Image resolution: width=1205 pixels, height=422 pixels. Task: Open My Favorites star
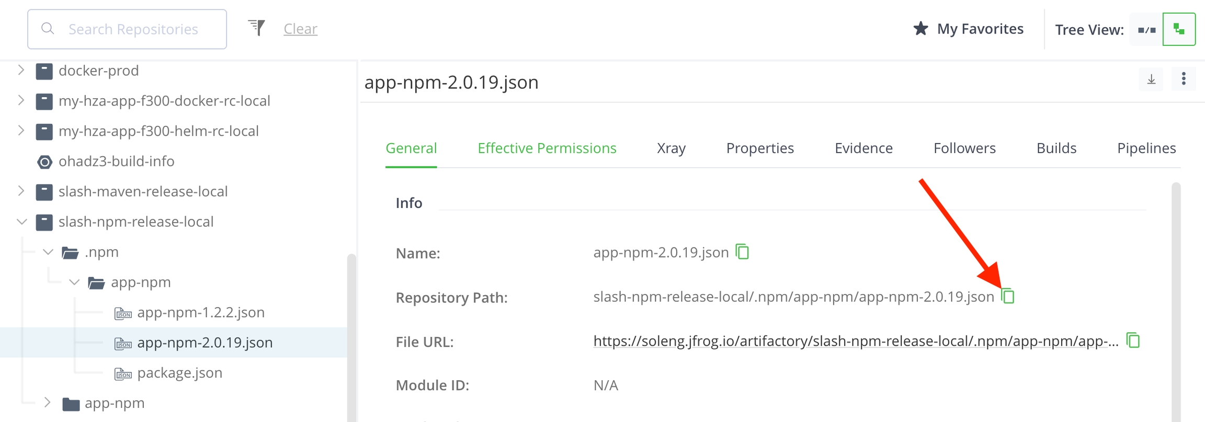920,29
